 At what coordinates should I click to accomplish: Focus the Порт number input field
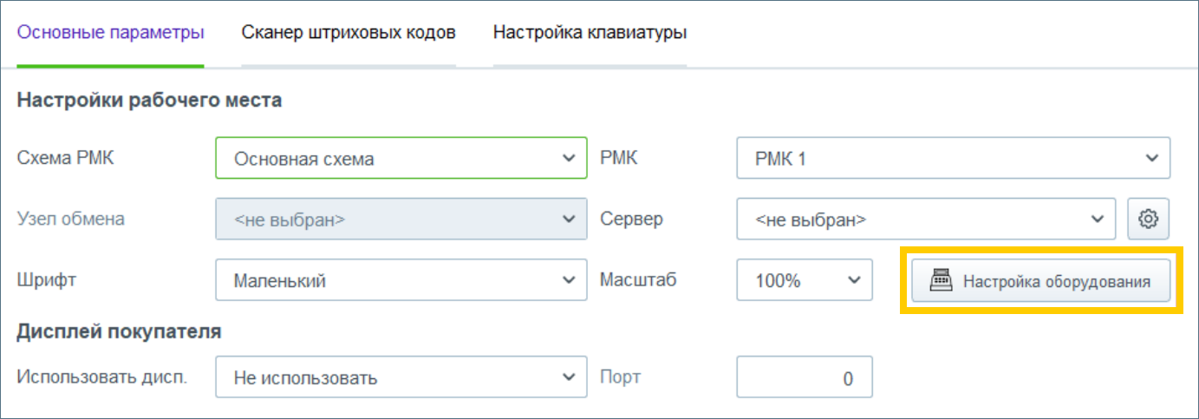click(804, 377)
